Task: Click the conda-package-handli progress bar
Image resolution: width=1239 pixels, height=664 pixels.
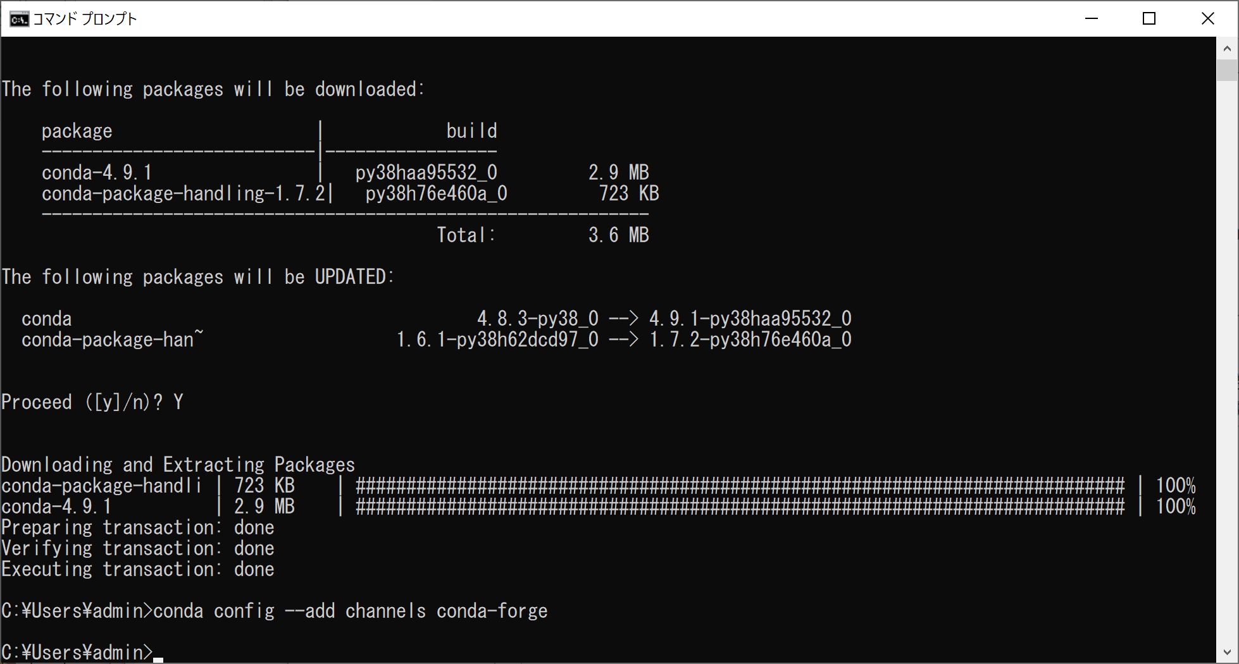Action: pyautogui.click(x=740, y=486)
